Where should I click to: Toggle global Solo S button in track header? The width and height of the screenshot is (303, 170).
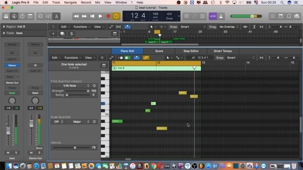(71, 34)
